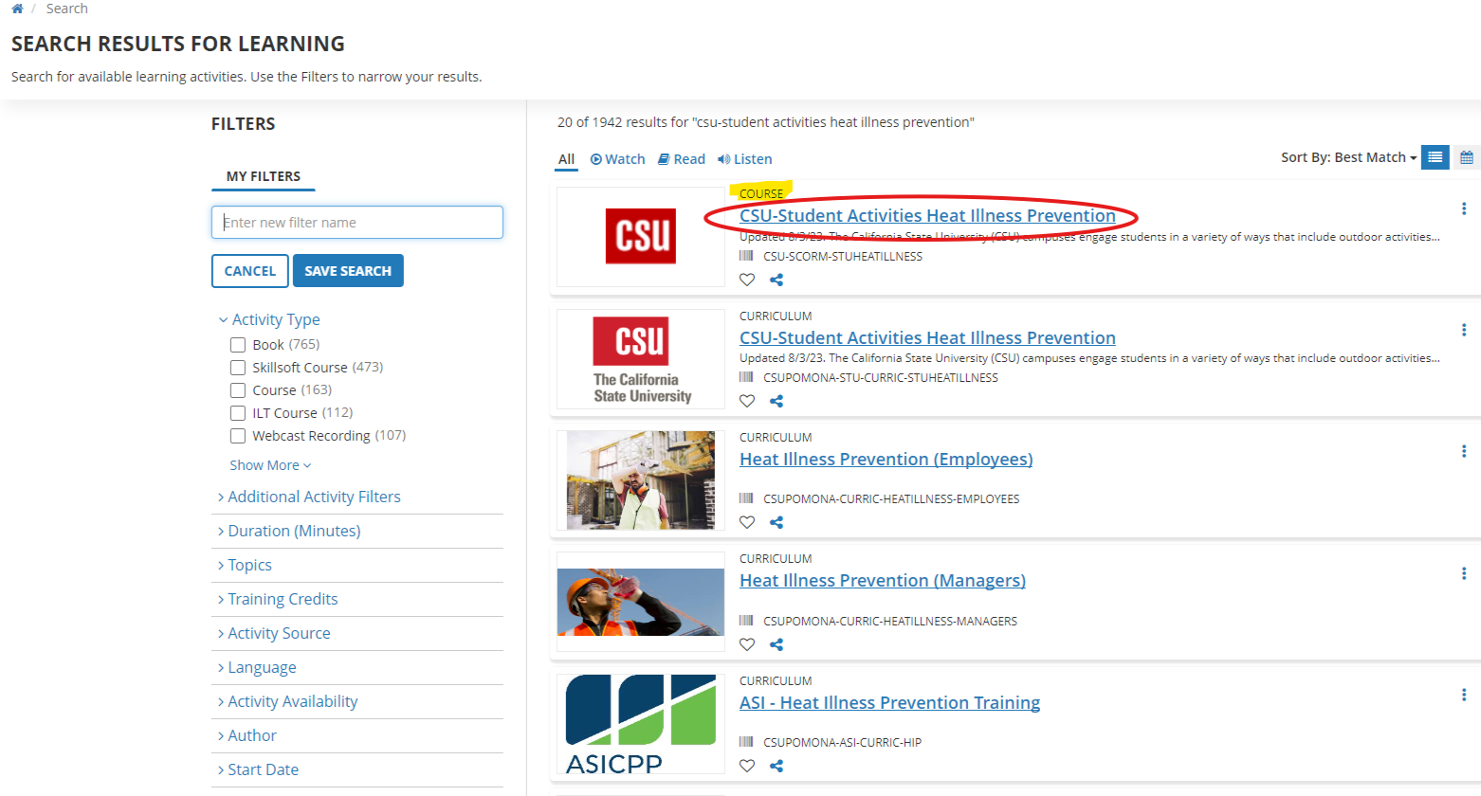Viewport: 1481px width, 796px height.
Task: Check the Skillsoft Course filter
Action: [x=238, y=368]
